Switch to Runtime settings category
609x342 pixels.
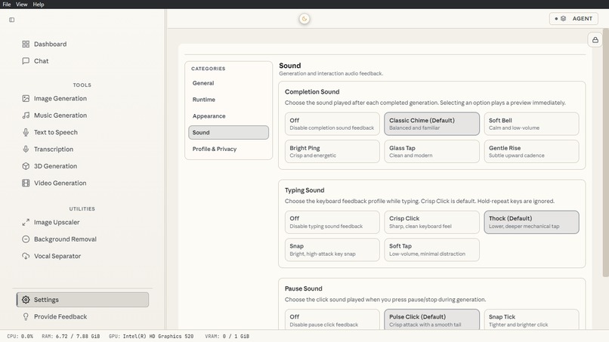pyautogui.click(x=228, y=100)
